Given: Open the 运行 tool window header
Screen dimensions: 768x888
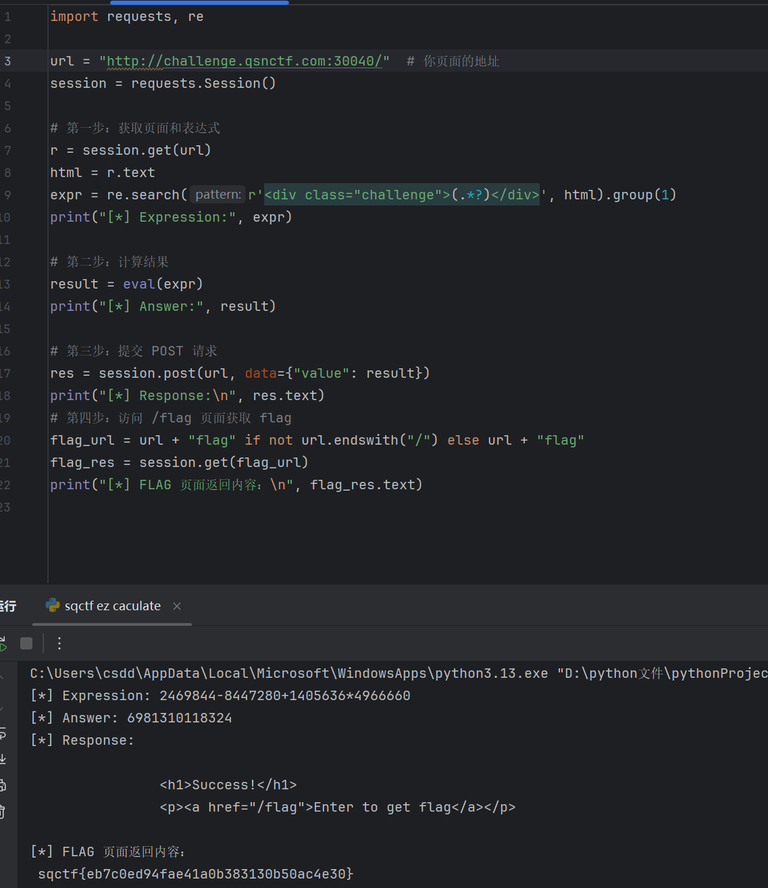Looking at the screenshot, I should [x=8, y=606].
